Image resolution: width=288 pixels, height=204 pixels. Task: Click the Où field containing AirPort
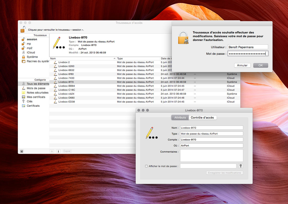point(212,146)
